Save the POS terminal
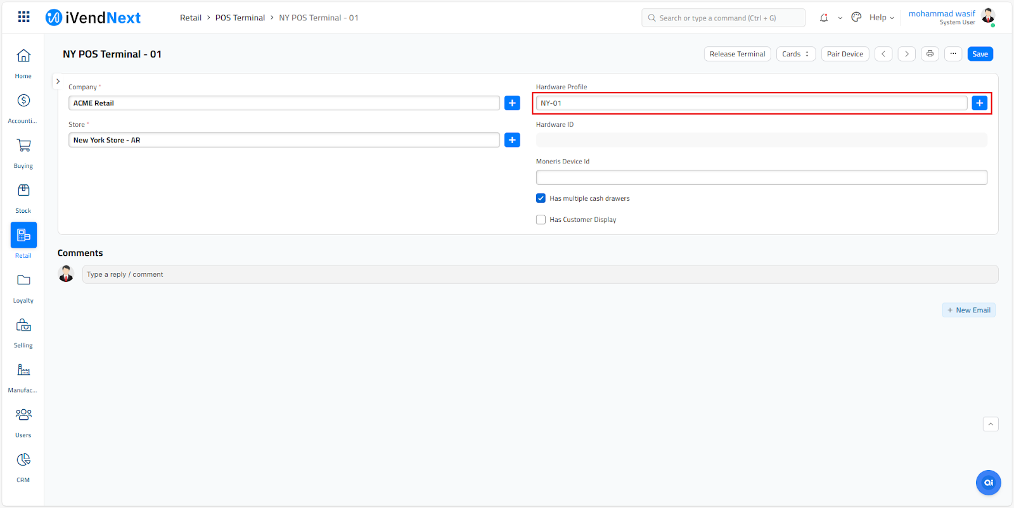 [980, 54]
